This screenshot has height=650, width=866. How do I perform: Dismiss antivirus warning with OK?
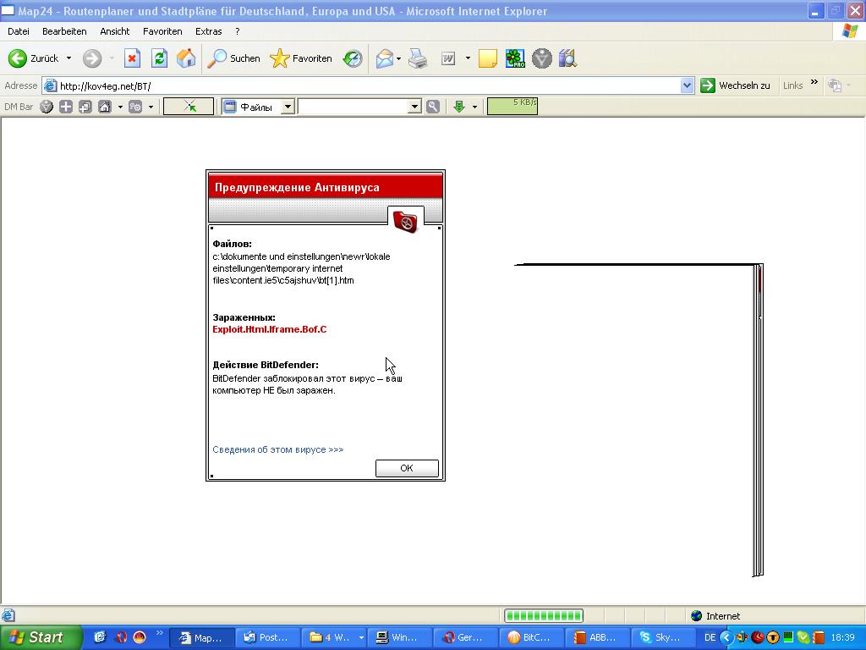pyautogui.click(x=407, y=468)
